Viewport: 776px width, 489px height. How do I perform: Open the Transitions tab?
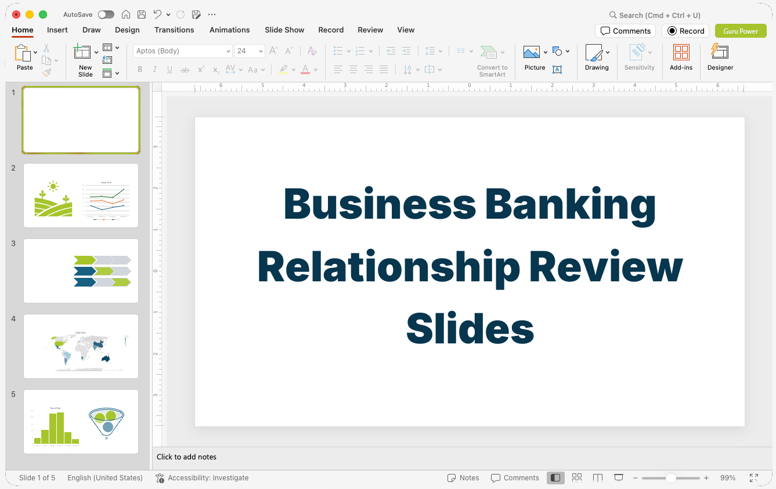pos(174,30)
